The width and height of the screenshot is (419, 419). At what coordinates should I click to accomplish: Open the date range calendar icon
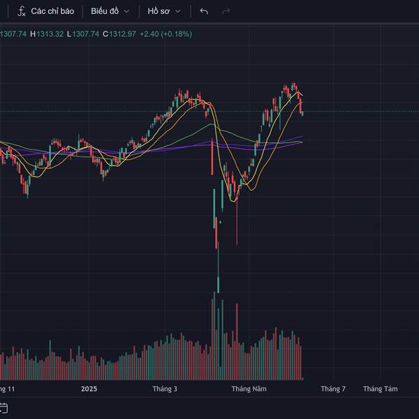tap(3, 408)
